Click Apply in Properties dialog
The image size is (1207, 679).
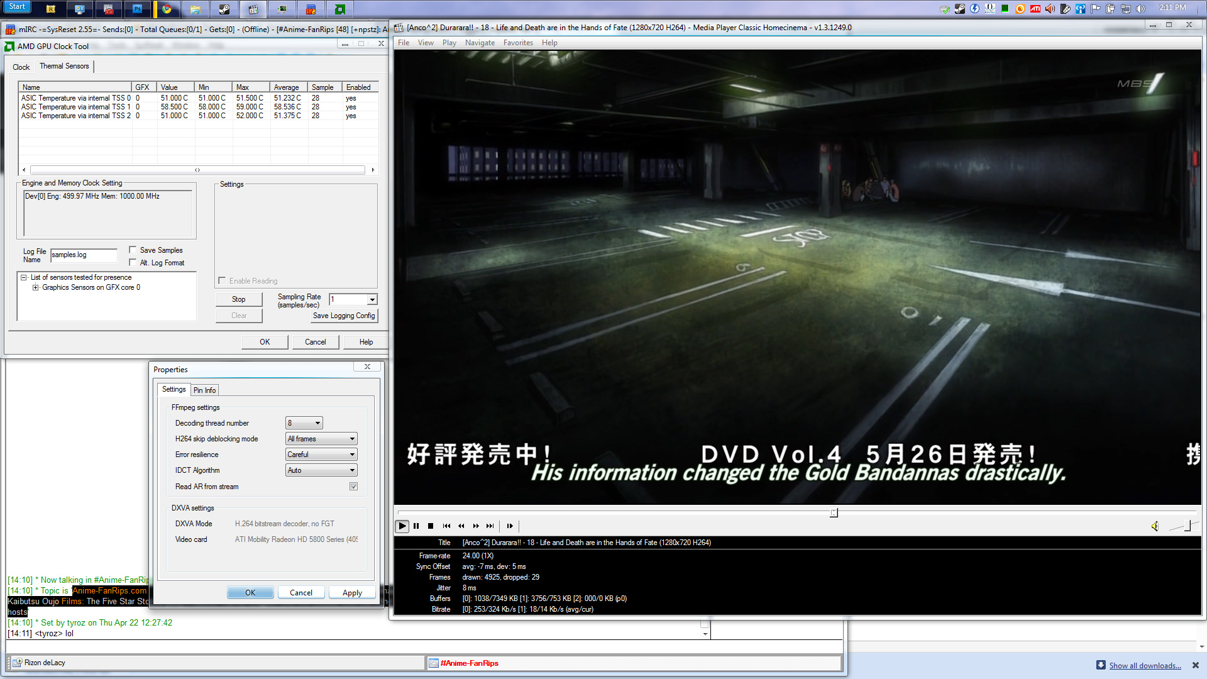point(352,593)
